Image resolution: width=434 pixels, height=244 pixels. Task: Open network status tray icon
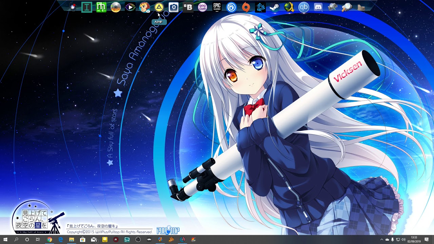pyautogui.click(x=398, y=240)
